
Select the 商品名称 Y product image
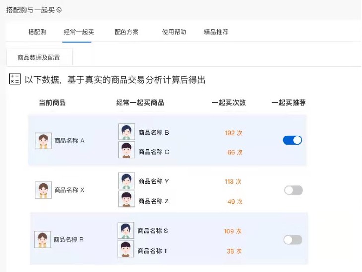click(126, 181)
